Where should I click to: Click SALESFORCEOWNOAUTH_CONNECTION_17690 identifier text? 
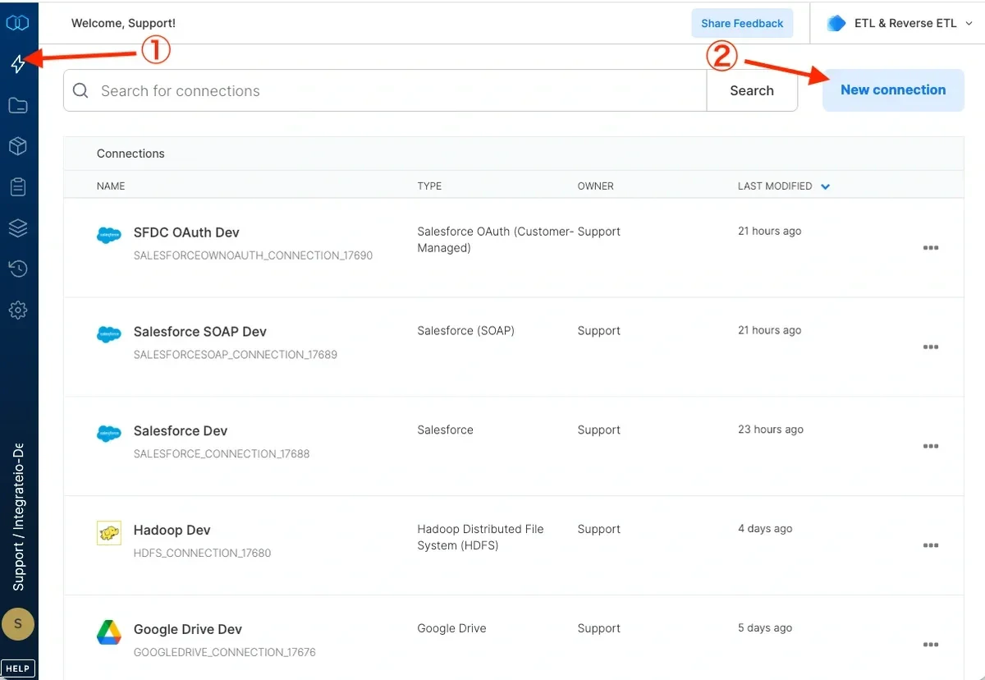point(253,255)
